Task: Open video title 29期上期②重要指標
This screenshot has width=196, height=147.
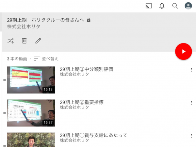Action: point(82,102)
